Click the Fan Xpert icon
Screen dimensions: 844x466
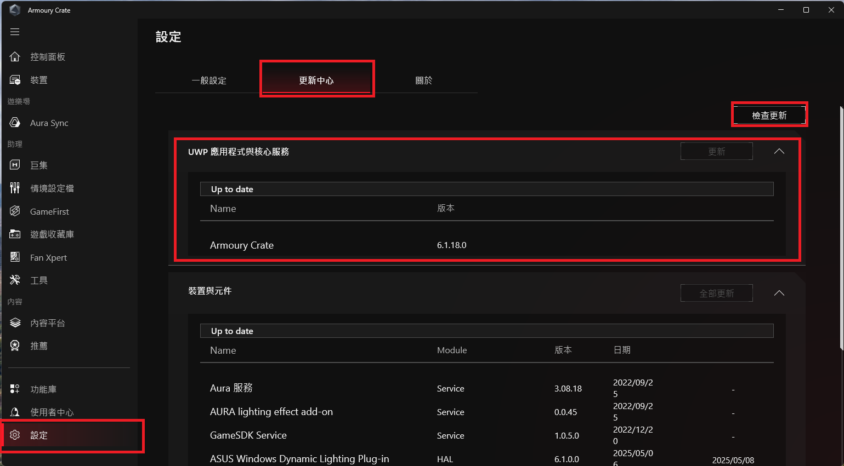pos(15,257)
